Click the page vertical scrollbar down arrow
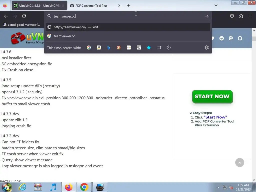The image size is (256, 192). 254,180
